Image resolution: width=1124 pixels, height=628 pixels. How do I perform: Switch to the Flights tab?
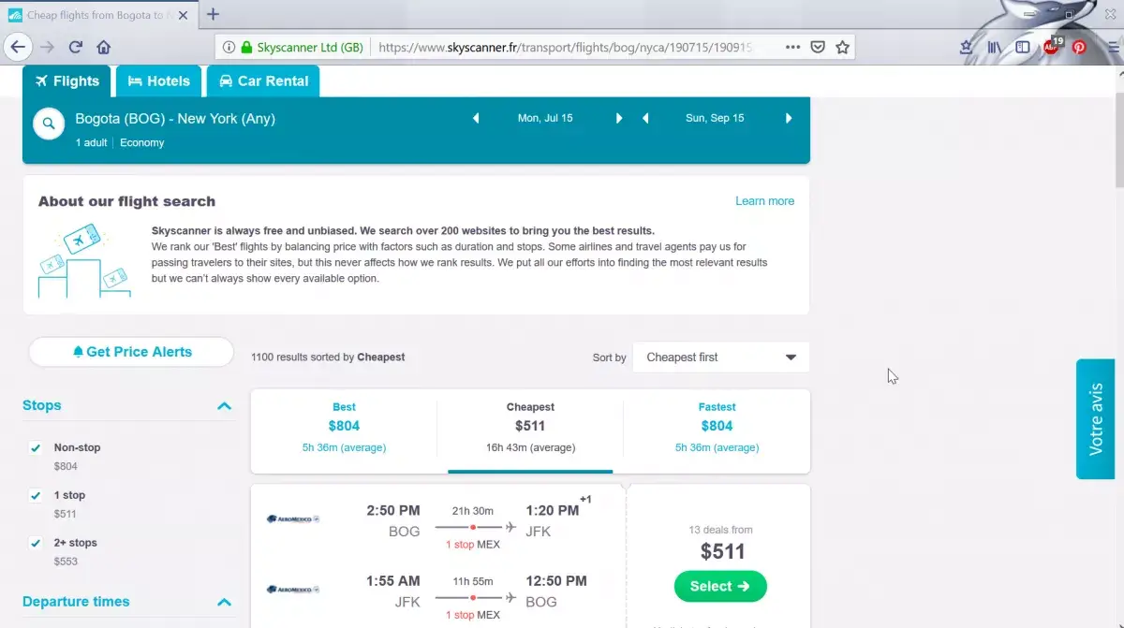click(67, 81)
